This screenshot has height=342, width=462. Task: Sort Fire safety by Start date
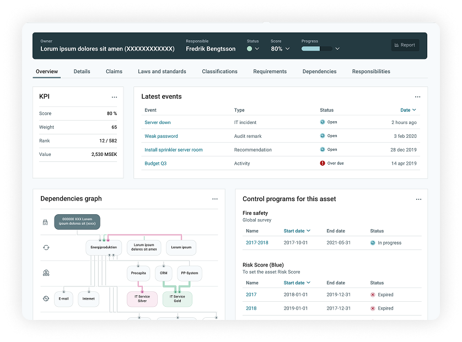click(297, 231)
